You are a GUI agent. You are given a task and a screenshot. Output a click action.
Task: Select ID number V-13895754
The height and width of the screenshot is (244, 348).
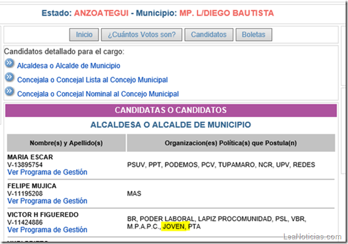click(x=25, y=165)
